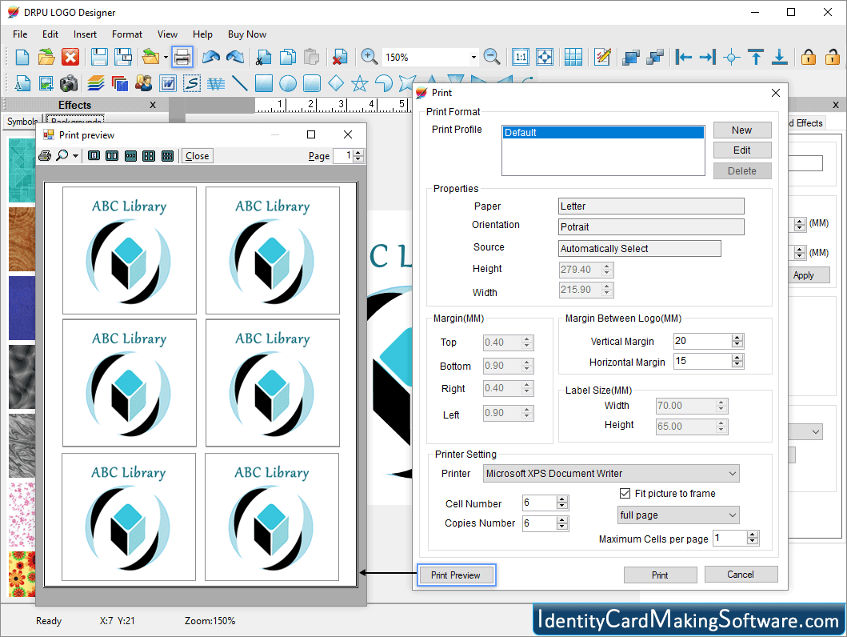847x637 pixels.
Task: Click the Cancel button in Print dialog
Action: (741, 575)
